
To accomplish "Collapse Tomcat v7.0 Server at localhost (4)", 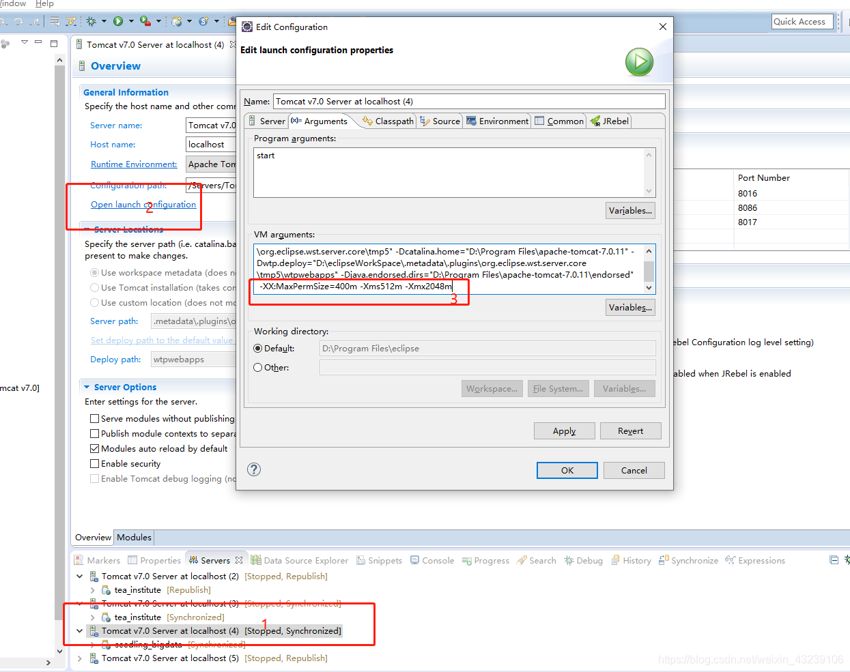I will pyautogui.click(x=80, y=631).
